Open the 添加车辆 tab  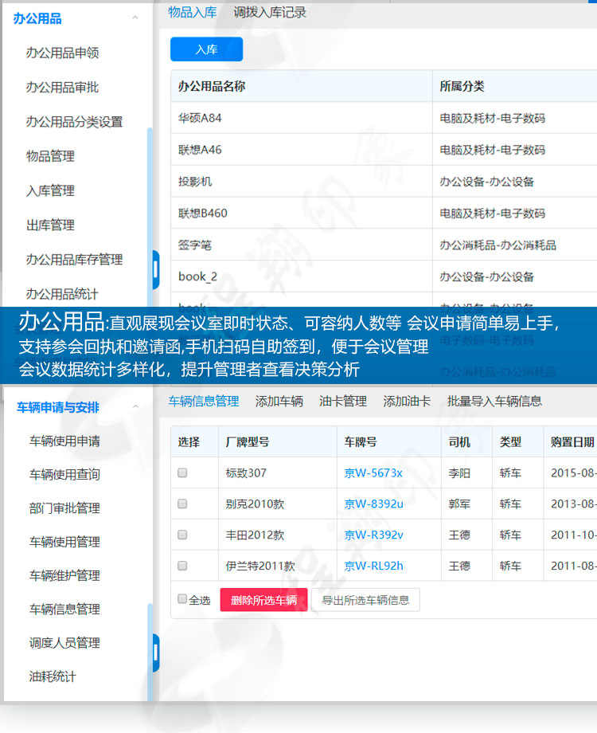pos(279,401)
